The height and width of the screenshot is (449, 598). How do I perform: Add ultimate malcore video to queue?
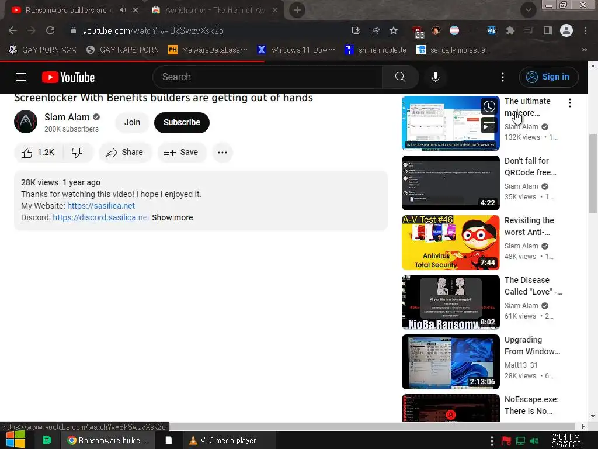[x=489, y=125]
